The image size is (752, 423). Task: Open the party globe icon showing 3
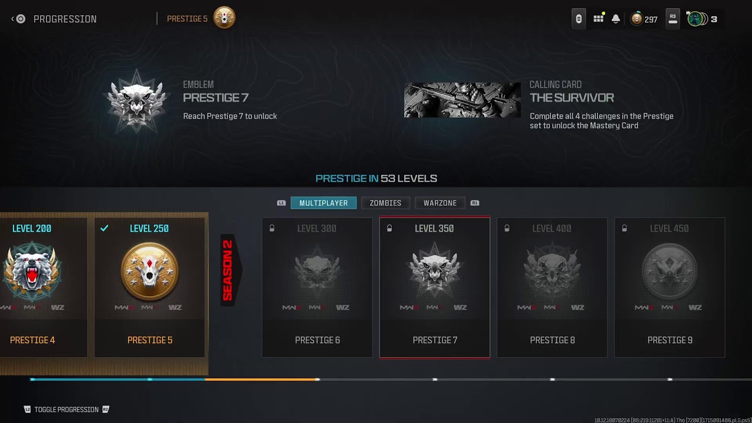(x=696, y=19)
